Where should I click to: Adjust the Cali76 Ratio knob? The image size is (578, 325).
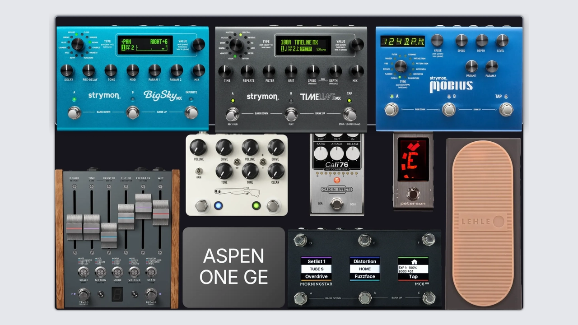(x=321, y=153)
